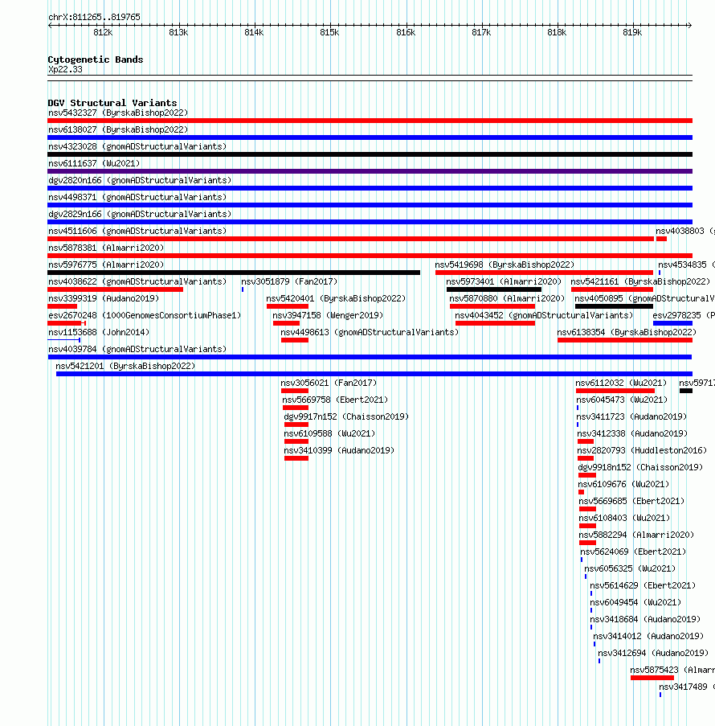The image size is (715, 726).
Task: Click the chrX:811265..819765 coordinate text
Action: pos(95,18)
